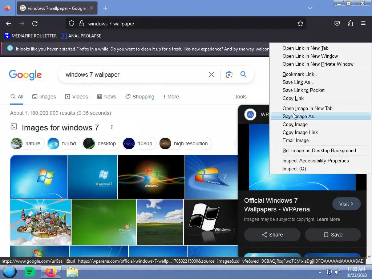This screenshot has width=372, height=279.
Task: Click the Google logo
Action: (x=25, y=75)
